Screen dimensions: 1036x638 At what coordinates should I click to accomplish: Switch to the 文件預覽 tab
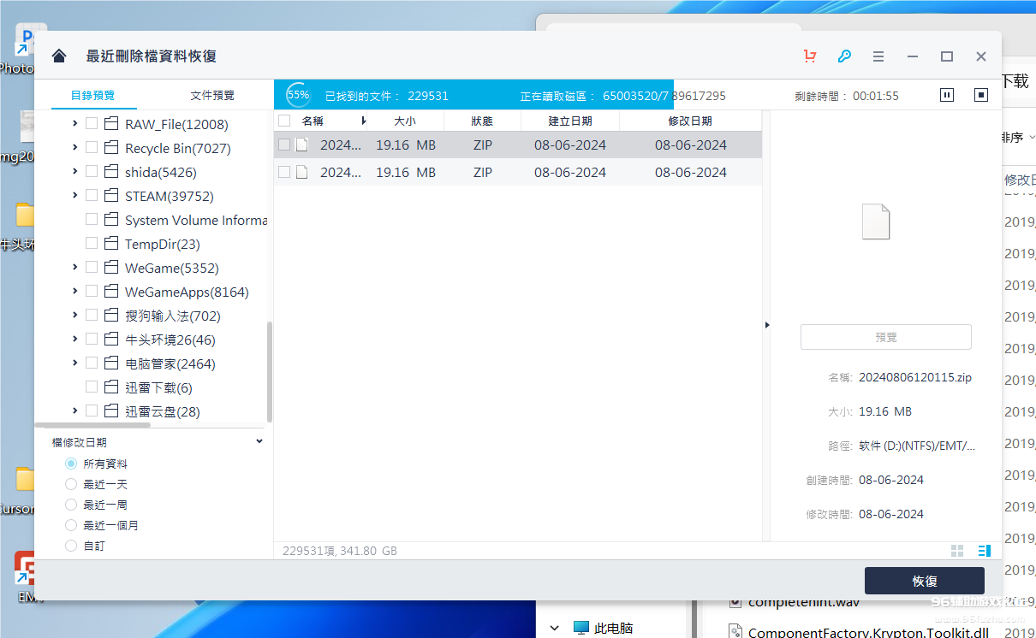[212, 95]
